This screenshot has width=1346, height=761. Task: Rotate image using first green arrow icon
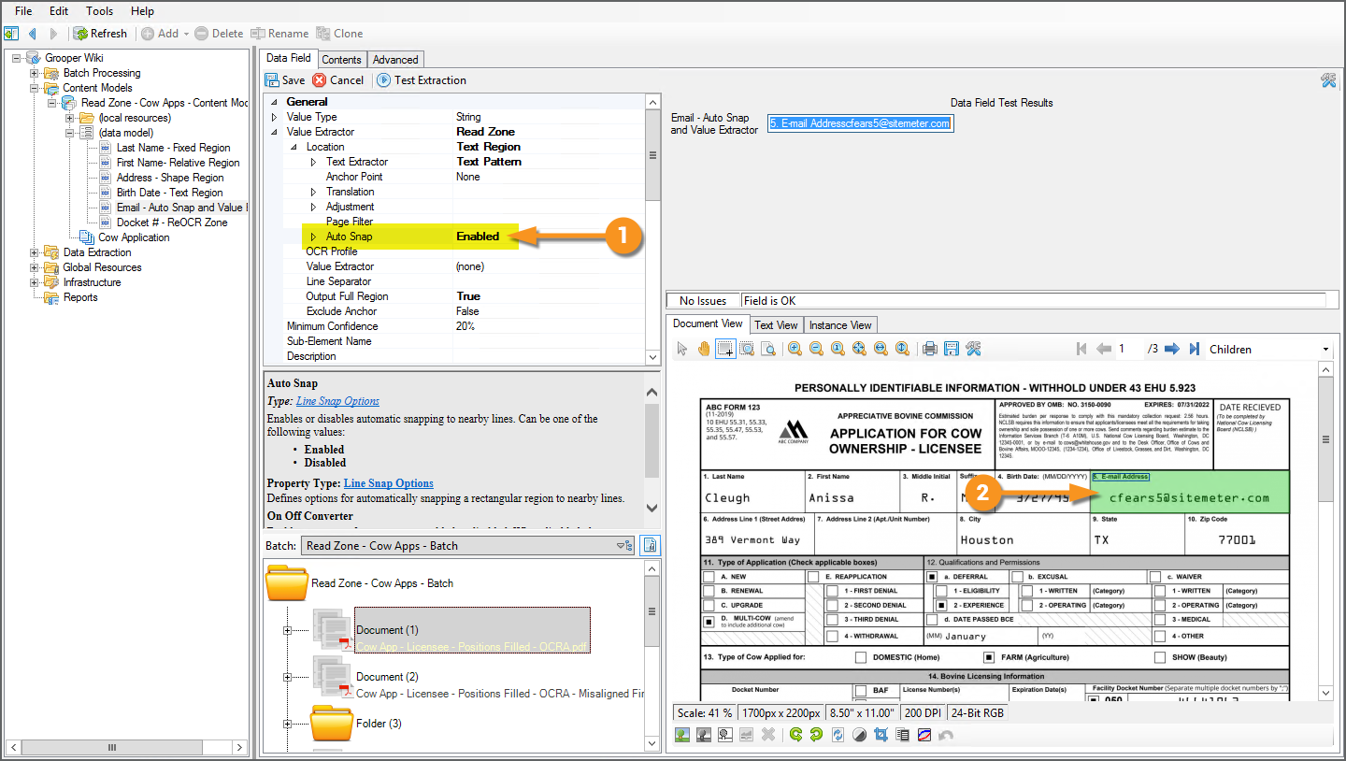click(796, 735)
